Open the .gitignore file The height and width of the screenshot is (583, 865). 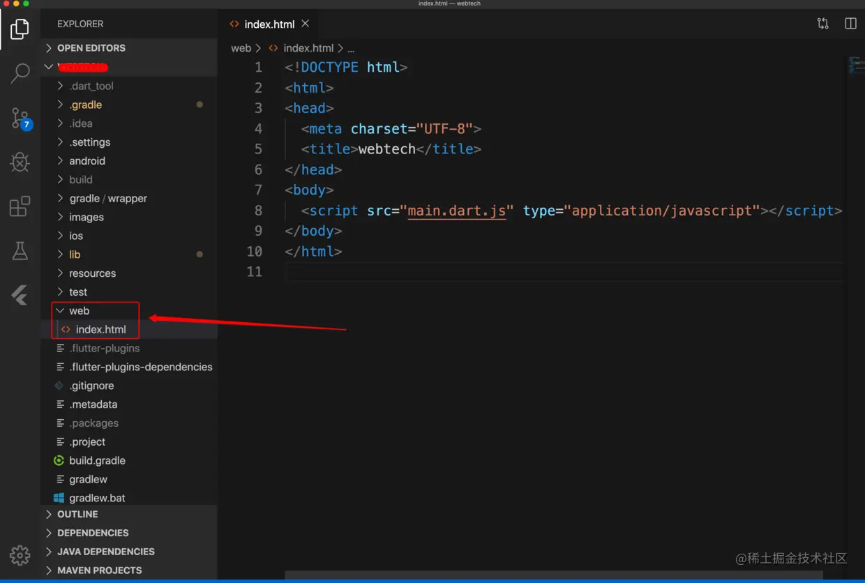tap(129, 386)
